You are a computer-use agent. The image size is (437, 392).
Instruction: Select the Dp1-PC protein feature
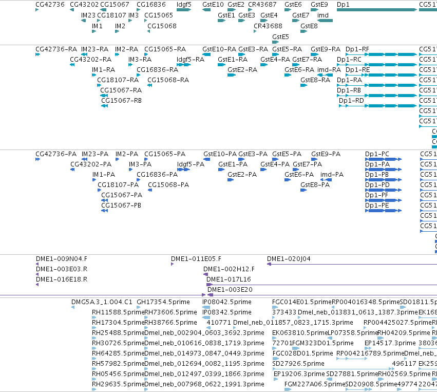point(383,159)
